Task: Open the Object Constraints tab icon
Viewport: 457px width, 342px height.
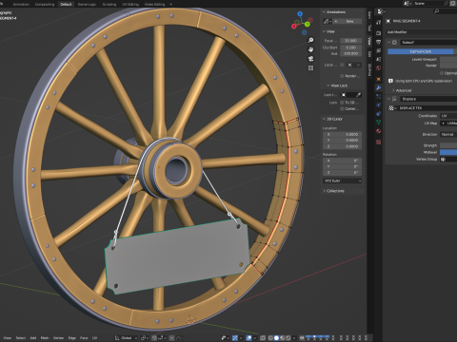Action: pyautogui.click(x=378, y=114)
